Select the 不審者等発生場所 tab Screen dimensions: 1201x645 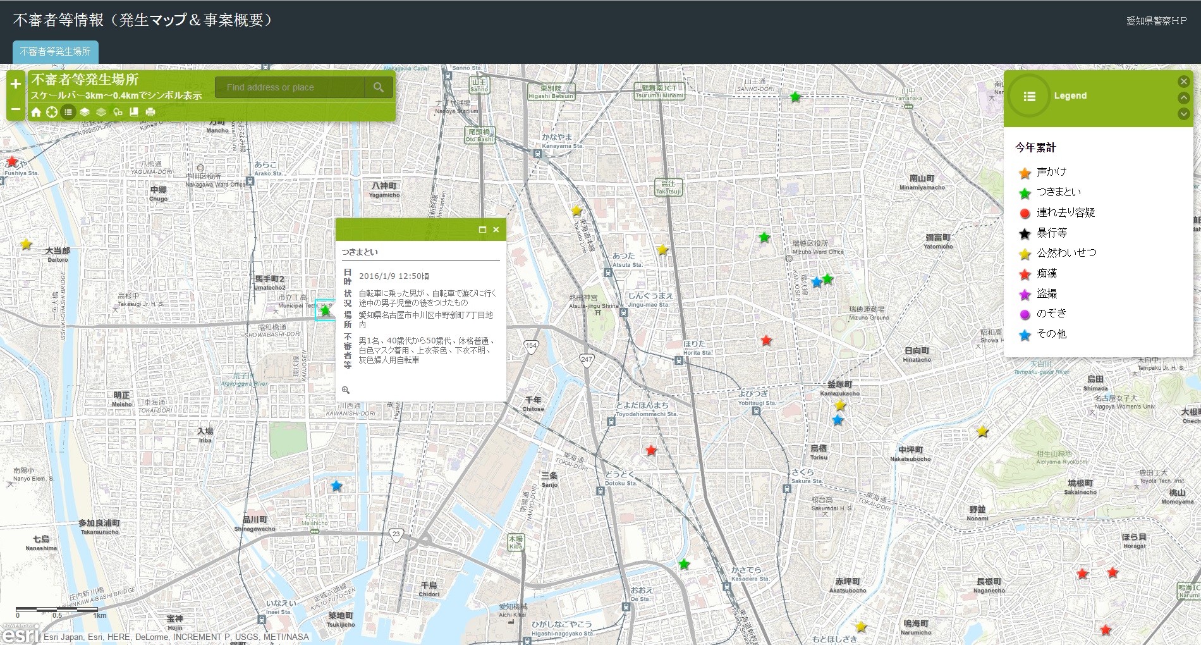pos(55,52)
